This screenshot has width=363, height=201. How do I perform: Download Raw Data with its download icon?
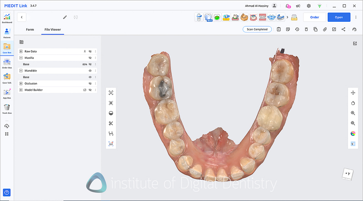tap(85, 51)
